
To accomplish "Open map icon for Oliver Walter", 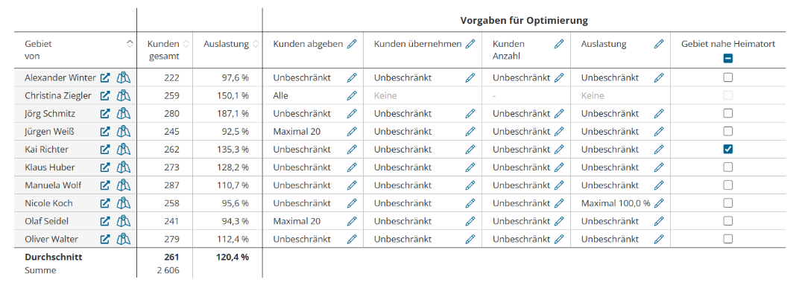I will pos(123,239).
